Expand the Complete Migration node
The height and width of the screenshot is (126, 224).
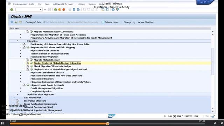click(x=21, y=91)
